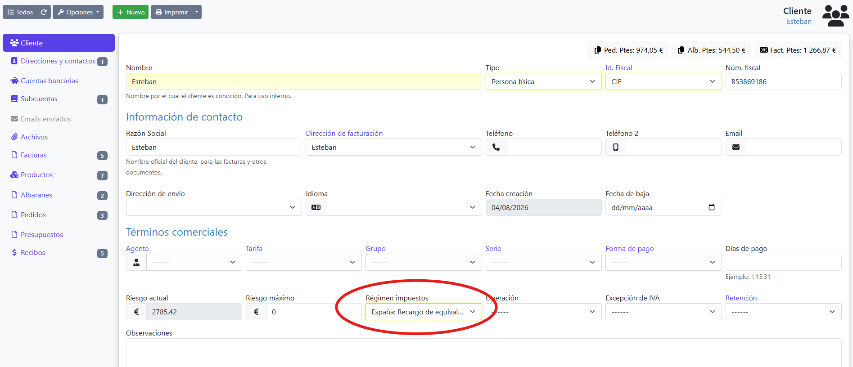This screenshot has width=853, height=367.
Task: Click the language icon beside Idioma
Action: tap(316, 207)
